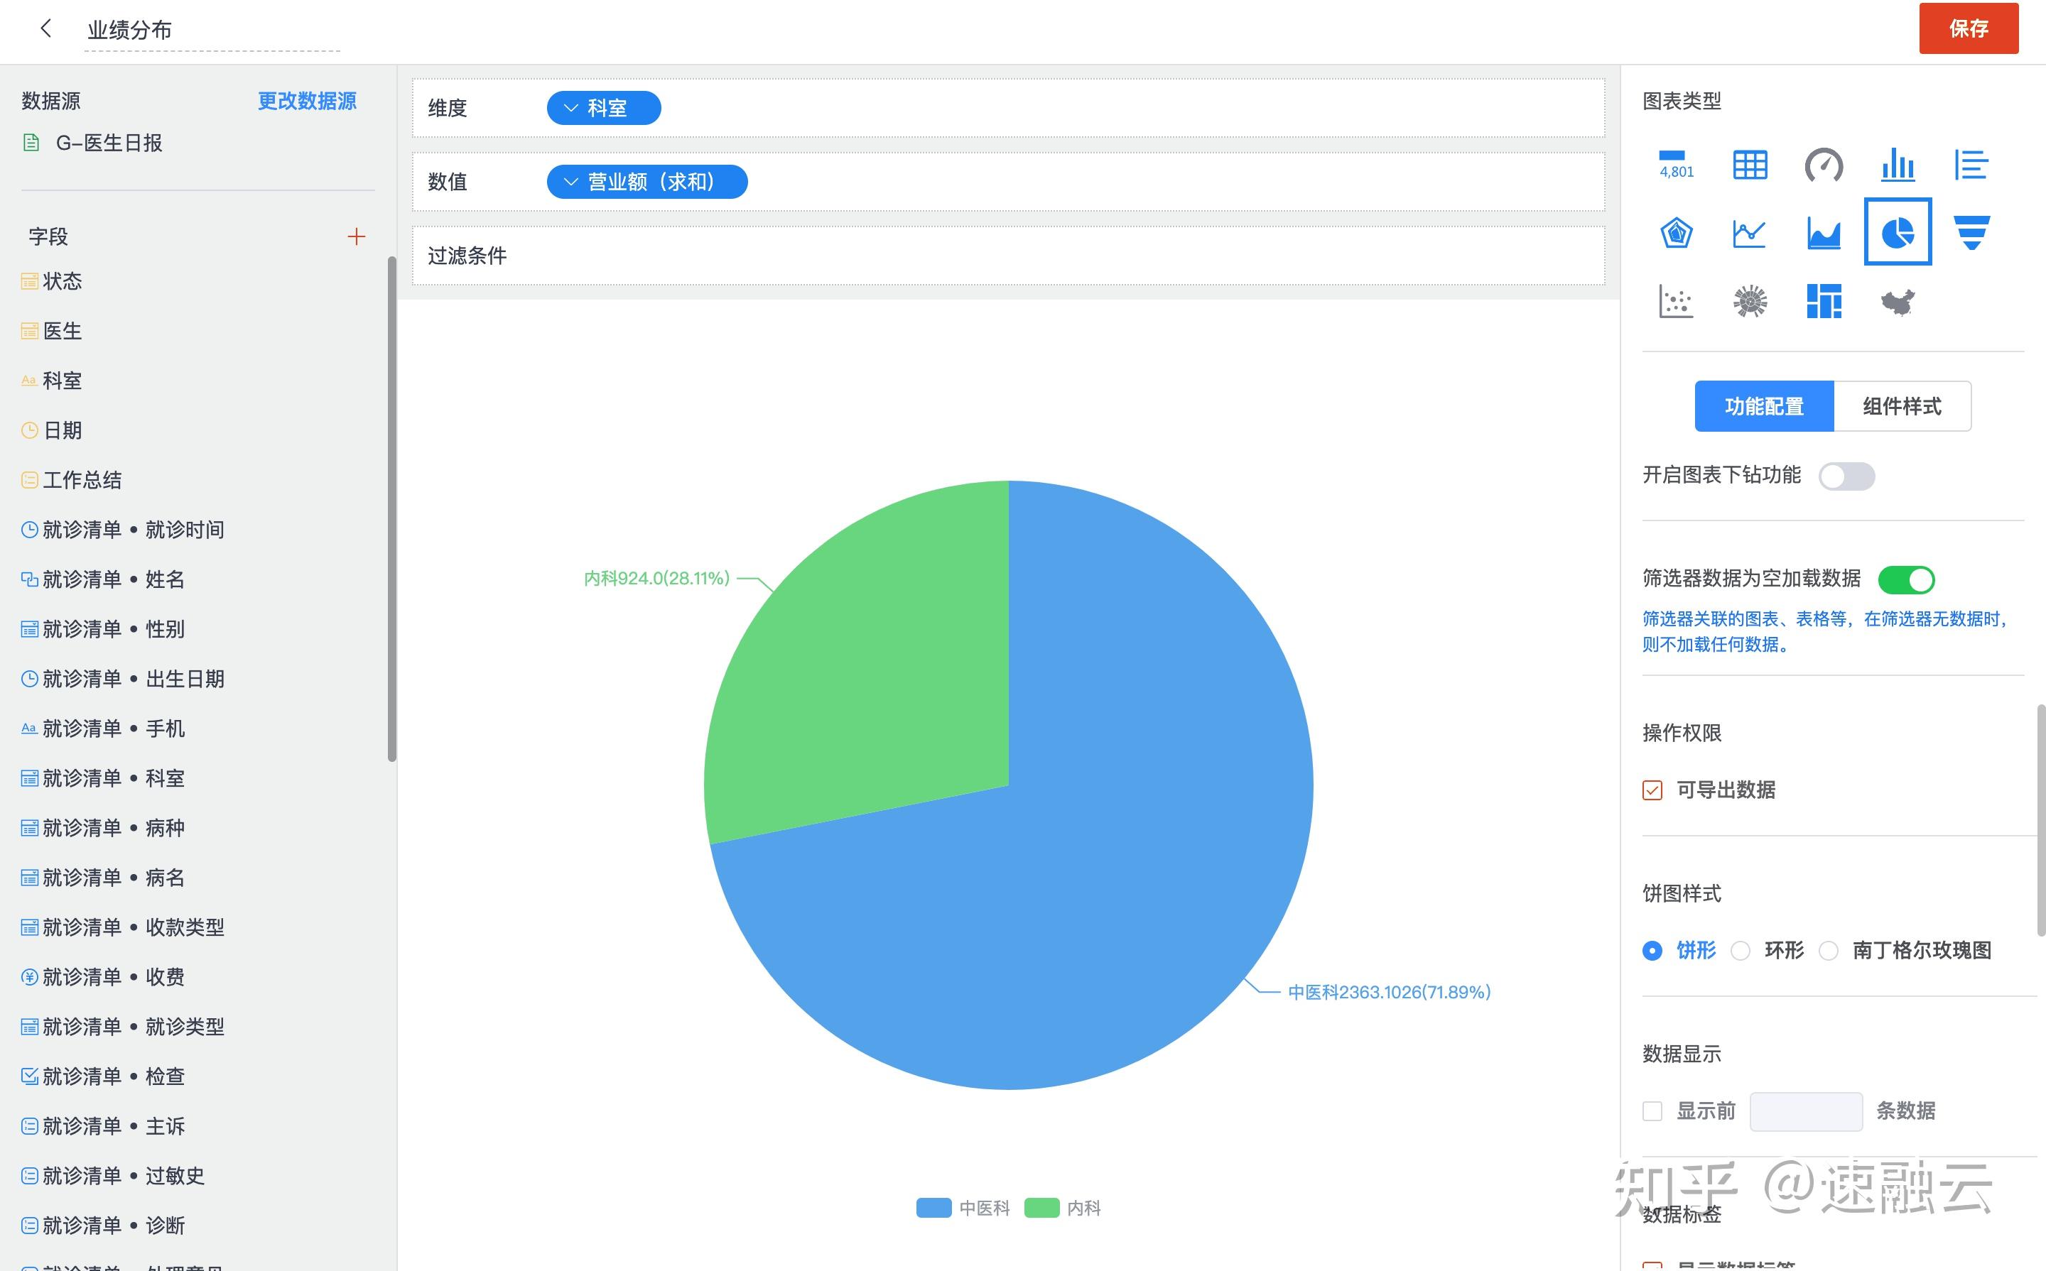The image size is (2046, 1271).
Task: Click the green 内科 legend swatch
Action: pos(1041,1208)
